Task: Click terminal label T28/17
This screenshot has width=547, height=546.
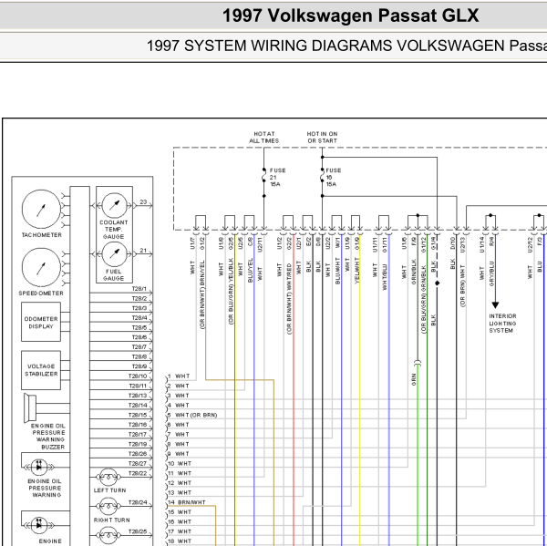Action: pyautogui.click(x=138, y=435)
